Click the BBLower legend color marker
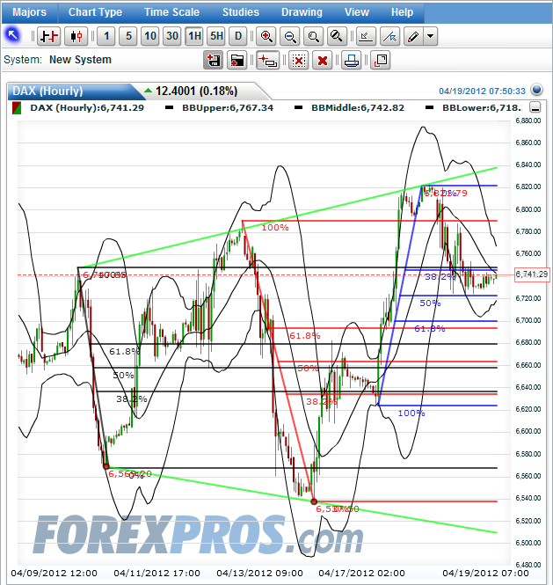The width and height of the screenshot is (553, 585). [430, 108]
